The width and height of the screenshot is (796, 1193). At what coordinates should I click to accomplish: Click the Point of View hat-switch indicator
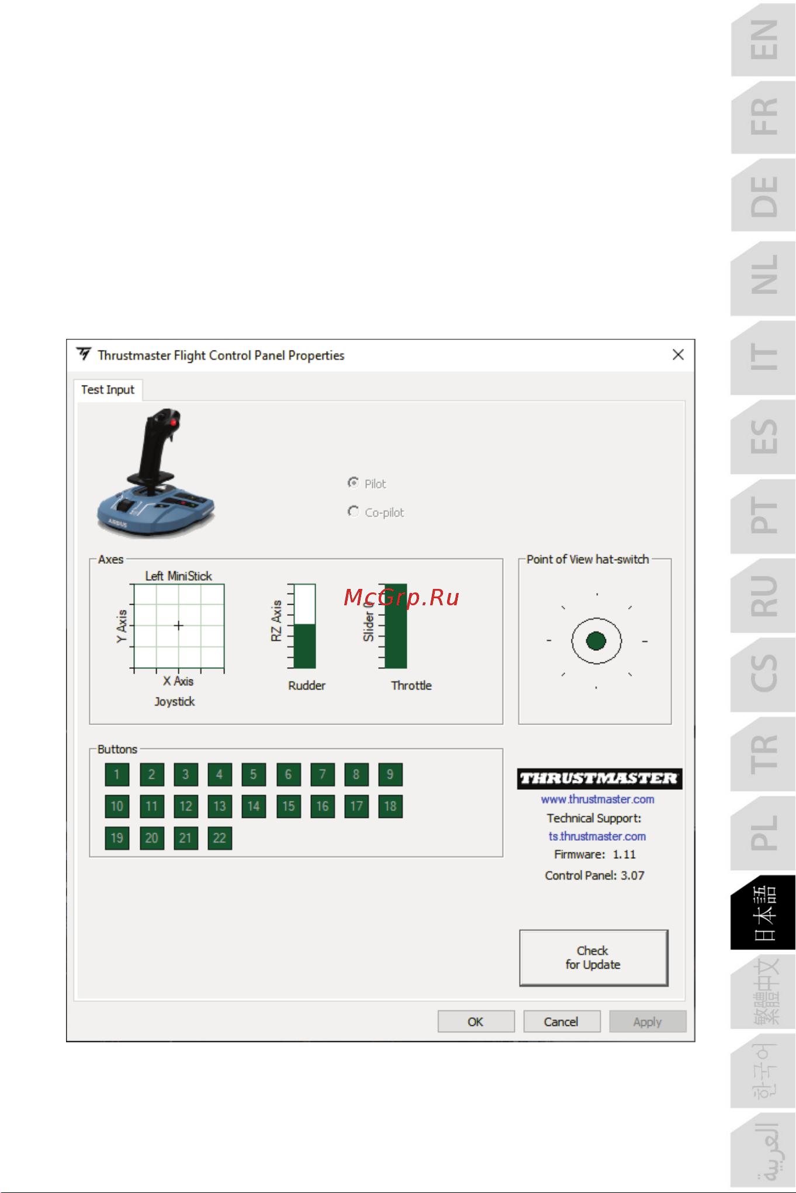(x=596, y=641)
